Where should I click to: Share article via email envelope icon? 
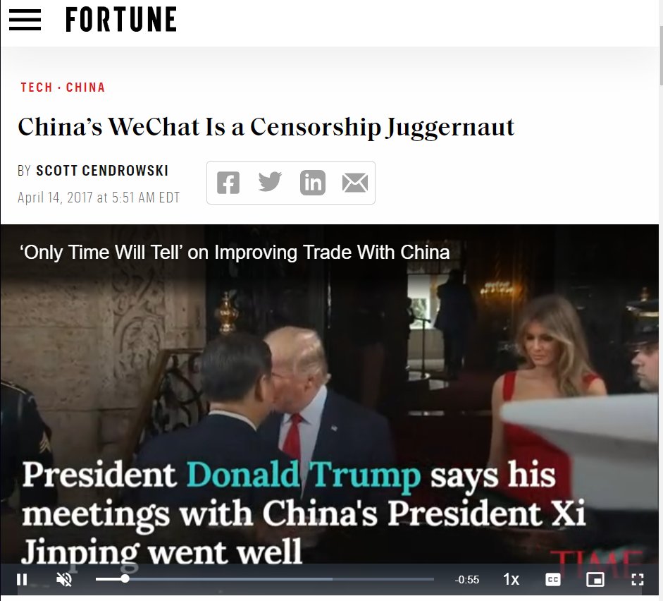click(355, 183)
